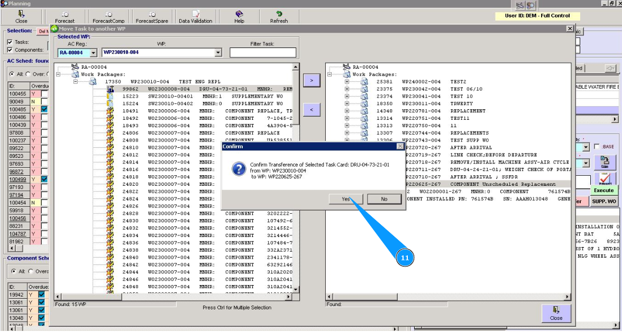622x332 pixels.
Task: Open the WP dropdown WP230010-004
Action: 218,53
